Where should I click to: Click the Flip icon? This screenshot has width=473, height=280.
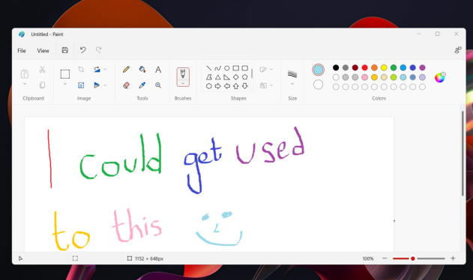tap(97, 85)
